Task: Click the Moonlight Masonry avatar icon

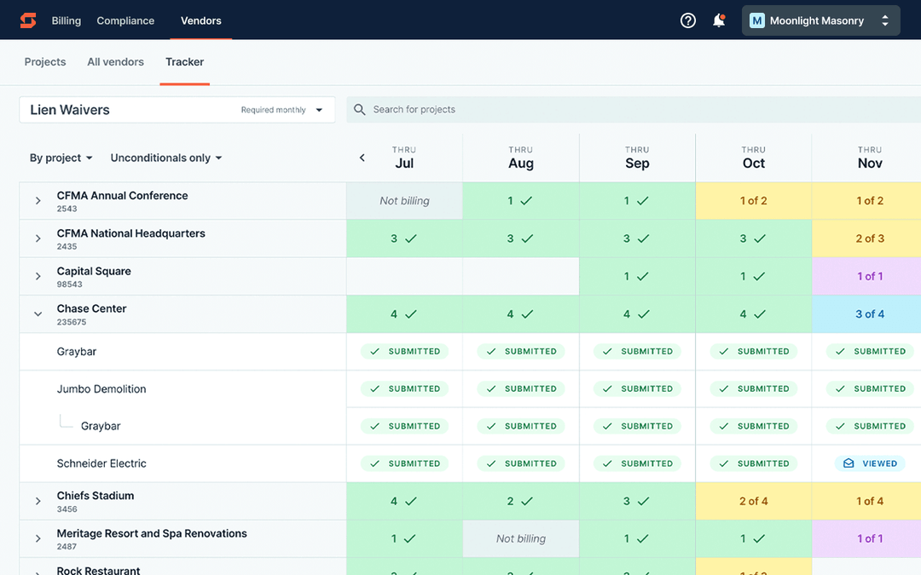Action: point(756,20)
